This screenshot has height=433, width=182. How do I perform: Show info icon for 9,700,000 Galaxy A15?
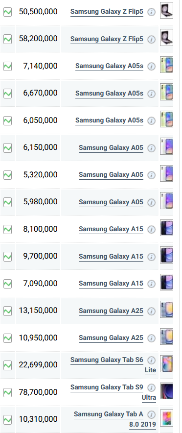coord(151,257)
